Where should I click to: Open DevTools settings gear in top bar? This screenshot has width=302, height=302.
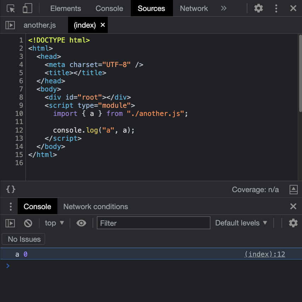pos(258,8)
